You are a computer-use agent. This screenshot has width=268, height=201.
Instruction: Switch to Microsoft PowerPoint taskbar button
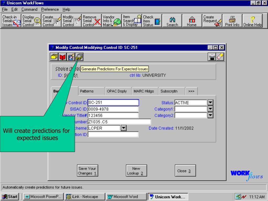[x=43, y=197]
